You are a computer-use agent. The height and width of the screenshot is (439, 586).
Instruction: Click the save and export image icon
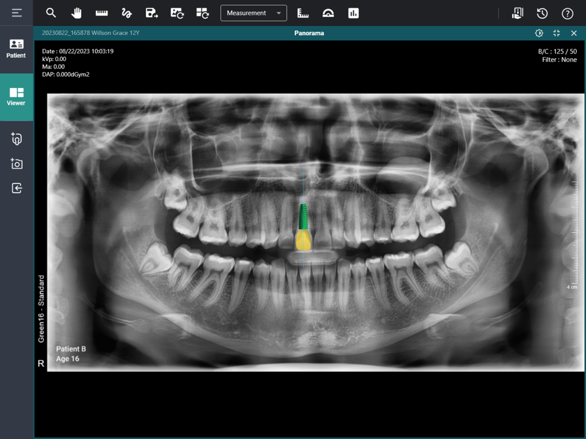[x=152, y=13]
